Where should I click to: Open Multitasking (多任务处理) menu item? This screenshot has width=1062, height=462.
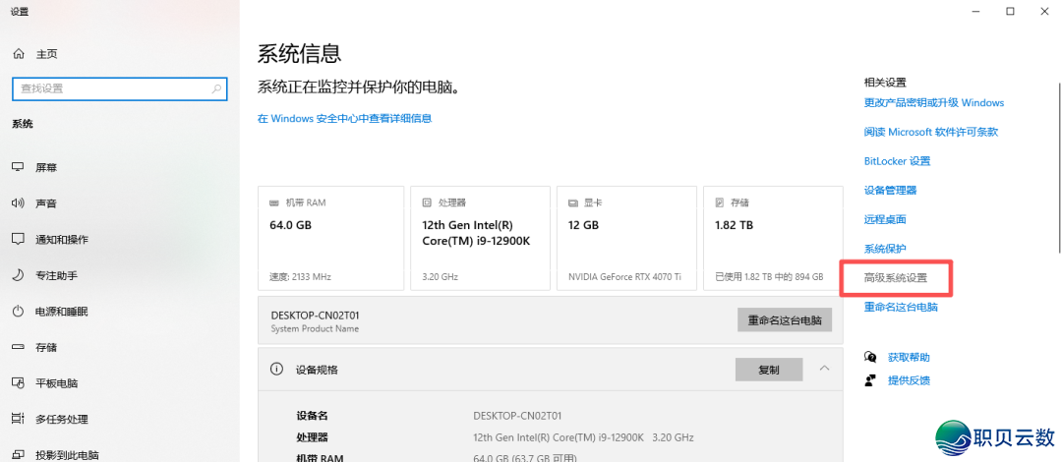(x=62, y=420)
